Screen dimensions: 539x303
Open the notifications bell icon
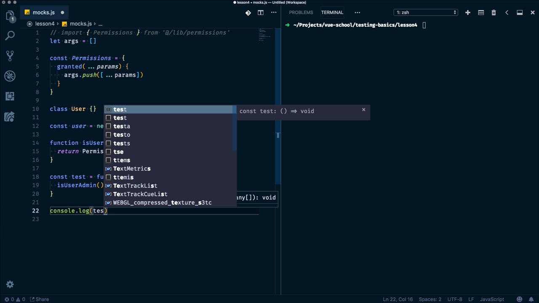click(531, 299)
